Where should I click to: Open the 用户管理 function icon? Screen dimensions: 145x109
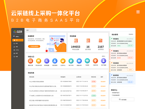tap(103, 61)
